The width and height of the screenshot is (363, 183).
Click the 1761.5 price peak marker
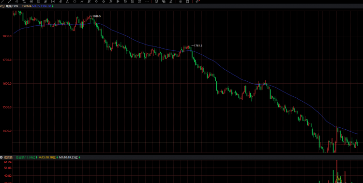coord(198,46)
